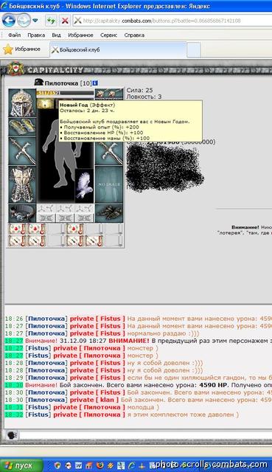Open the crossed swords slot below the bracers
Viewport: 272px width, 472px height.
22,150
